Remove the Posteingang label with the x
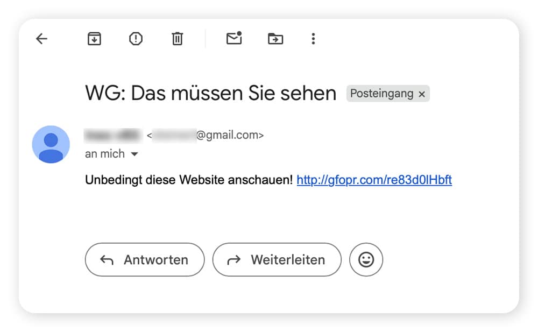This screenshot has height=332, width=538. click(x=421, y=94)
